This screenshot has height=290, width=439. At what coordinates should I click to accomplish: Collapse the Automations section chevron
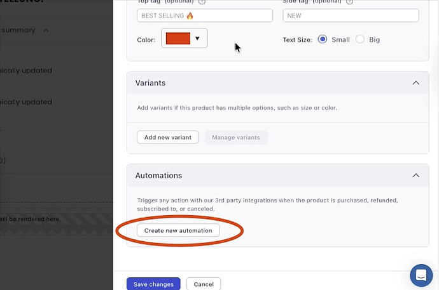click(415, 175)
